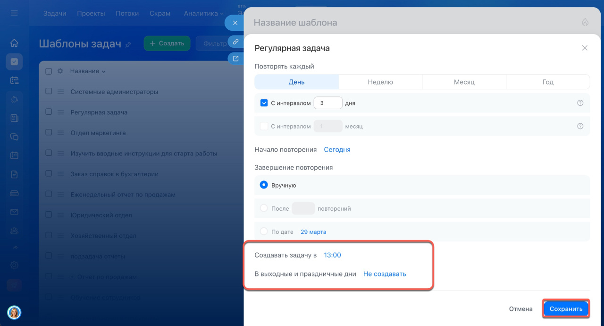Open the 'Не создавать' weekend option

(x=384, y=274)
